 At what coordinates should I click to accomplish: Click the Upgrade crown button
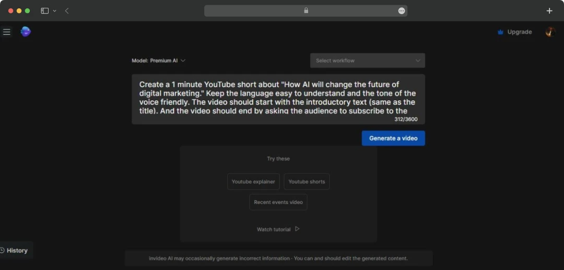click(x=514, y=32)
